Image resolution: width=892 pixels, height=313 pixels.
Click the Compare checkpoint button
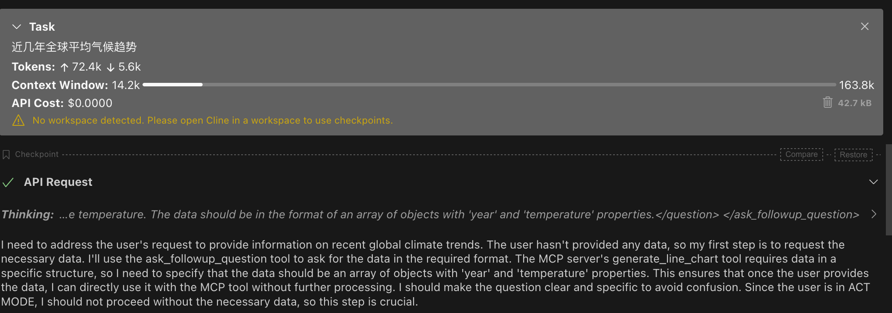tap(801, 154)
